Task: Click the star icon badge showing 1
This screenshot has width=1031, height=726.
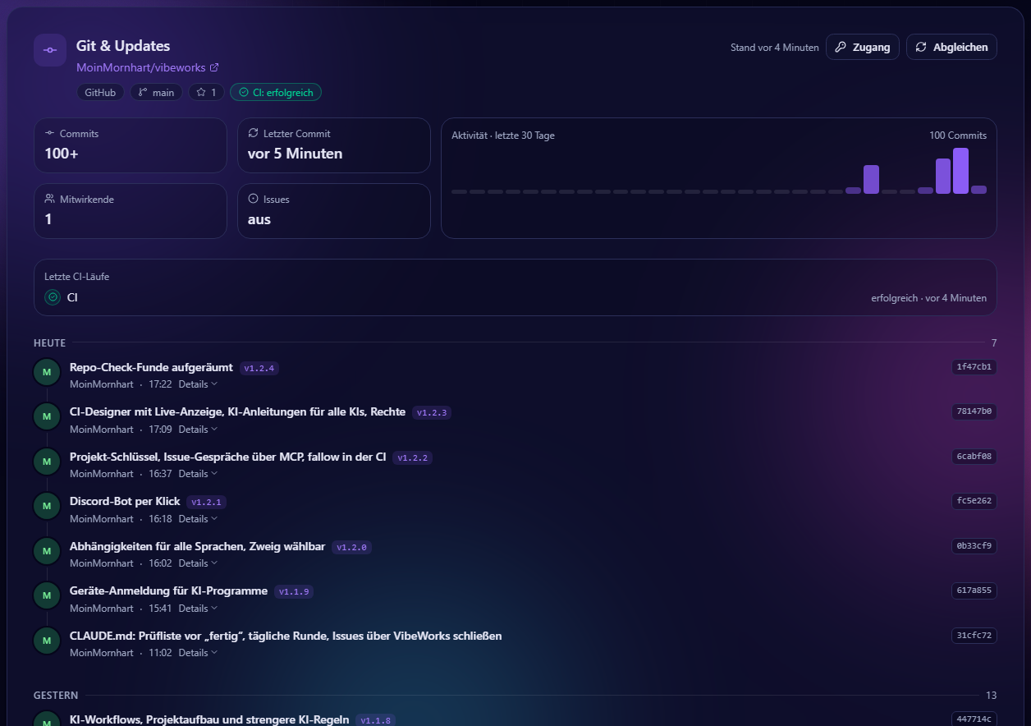Action: [207, 92]
